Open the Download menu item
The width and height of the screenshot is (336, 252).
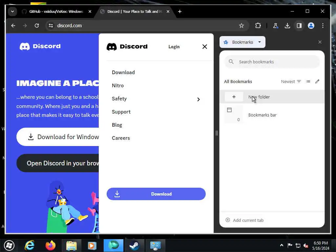click(x=123, y=73)
